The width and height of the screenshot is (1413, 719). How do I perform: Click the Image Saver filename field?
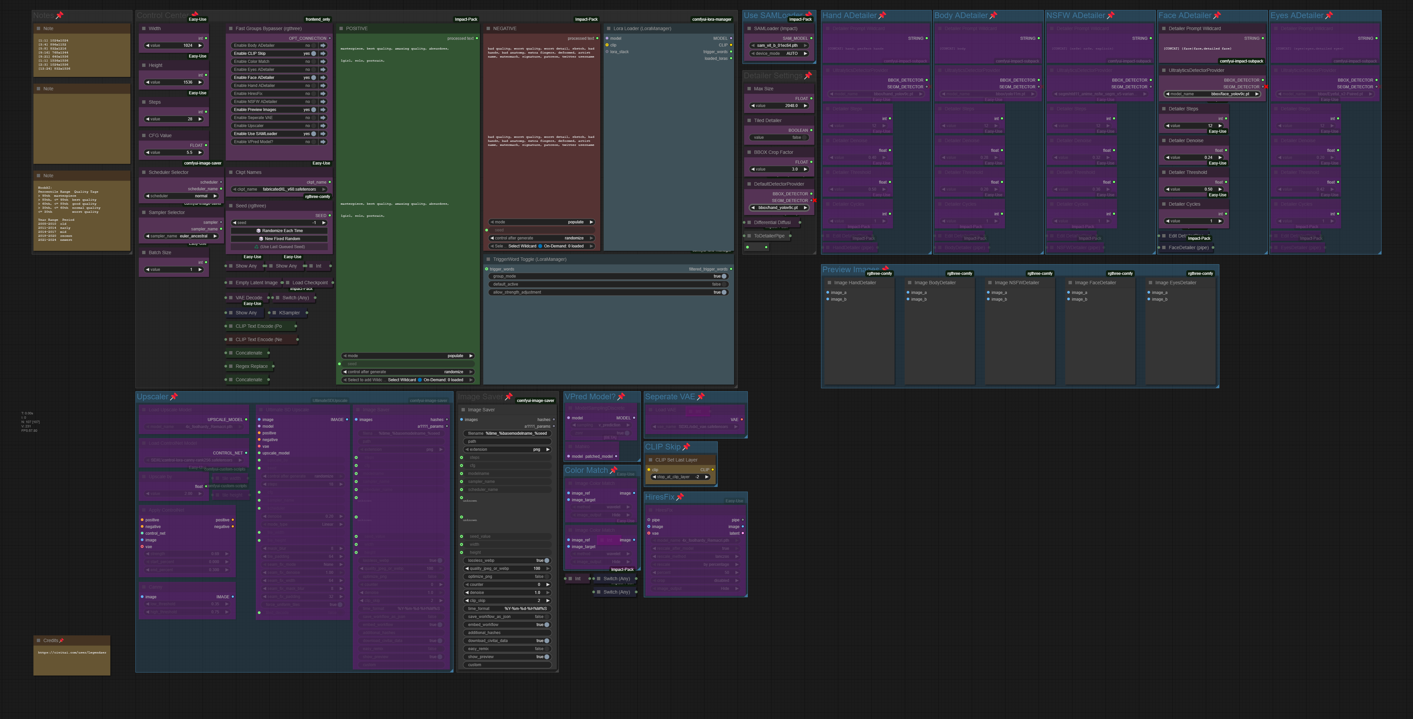(x=507, y=433)
